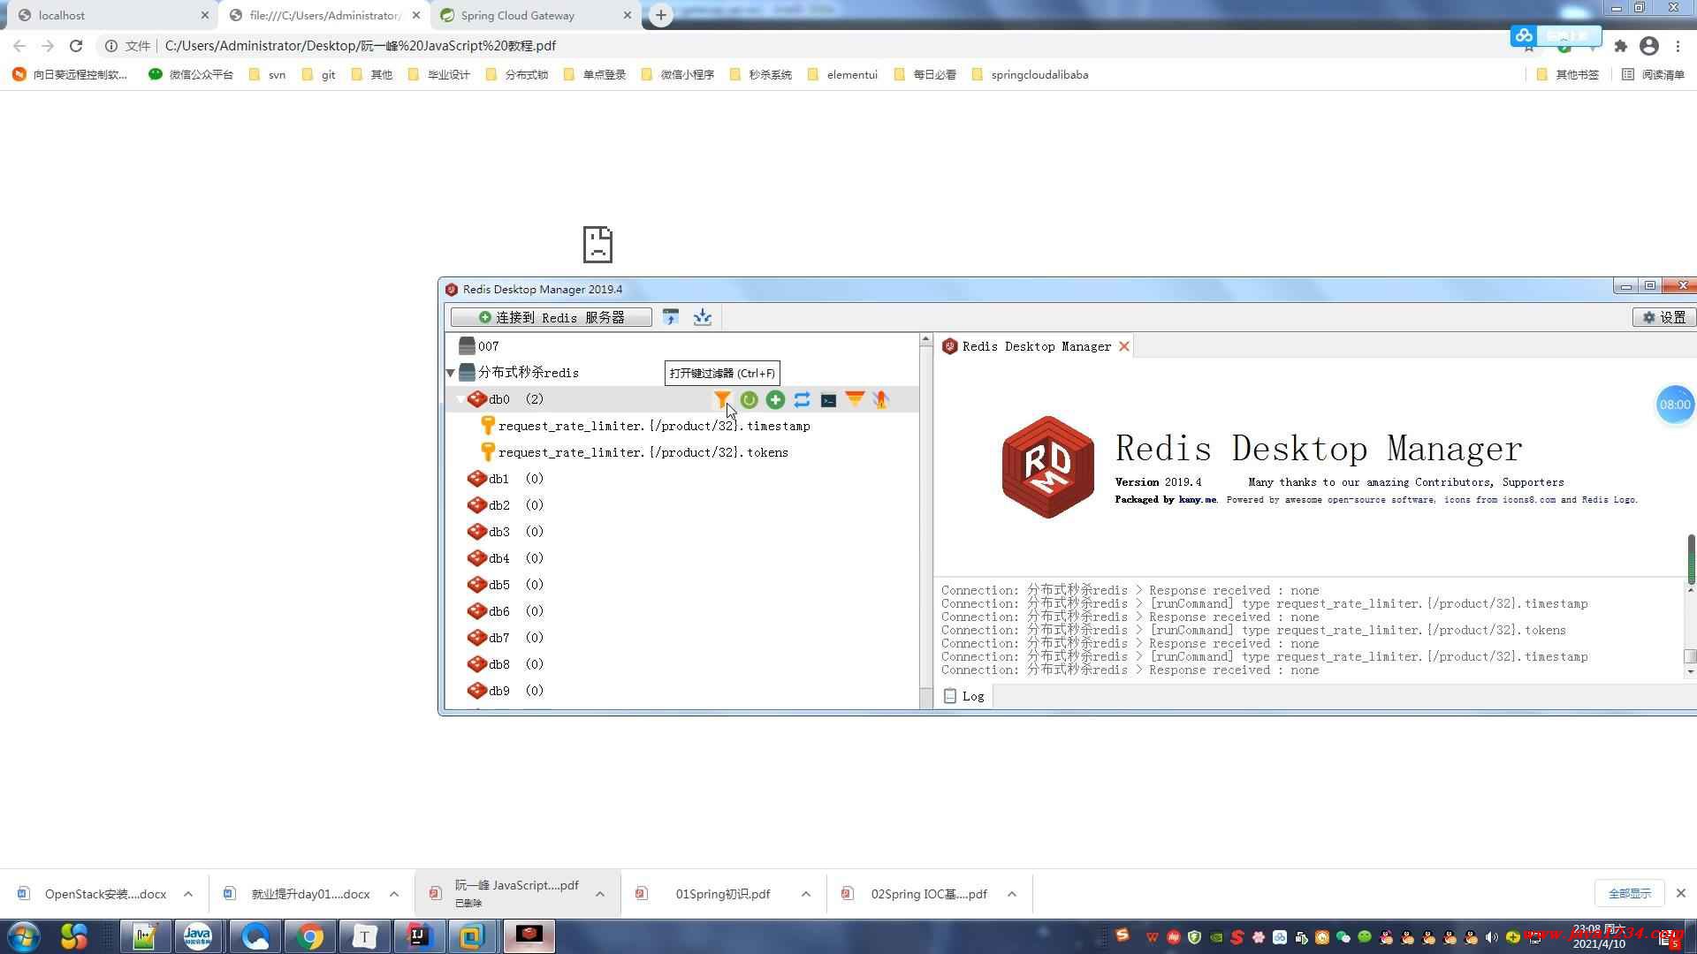Open IntelliJ IDEA from the taskbar
1697x954 pixels.
point(418,936)
